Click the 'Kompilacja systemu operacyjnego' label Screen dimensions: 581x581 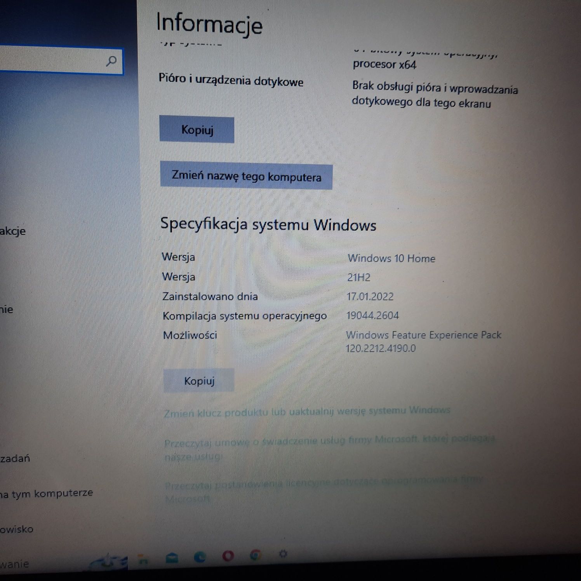click(x=245, y=316)
